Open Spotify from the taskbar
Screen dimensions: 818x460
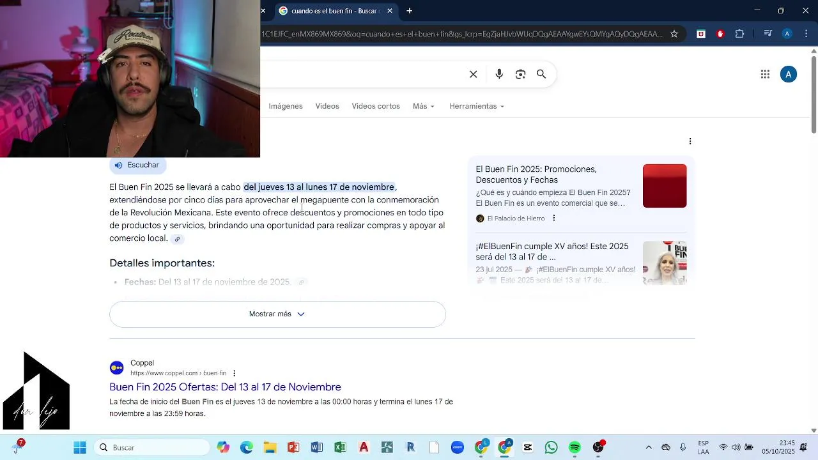(575, 447)
